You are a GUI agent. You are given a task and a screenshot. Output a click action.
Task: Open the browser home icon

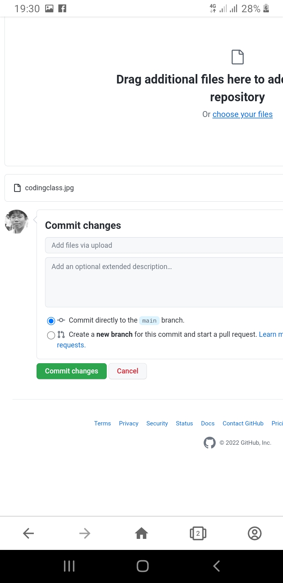point(141,533)
